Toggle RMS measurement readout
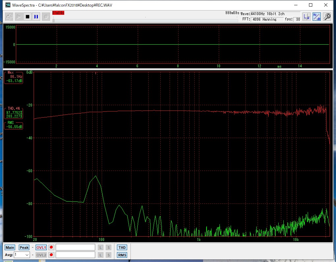Screen dimensions: 336x262 tap(122, 255)
